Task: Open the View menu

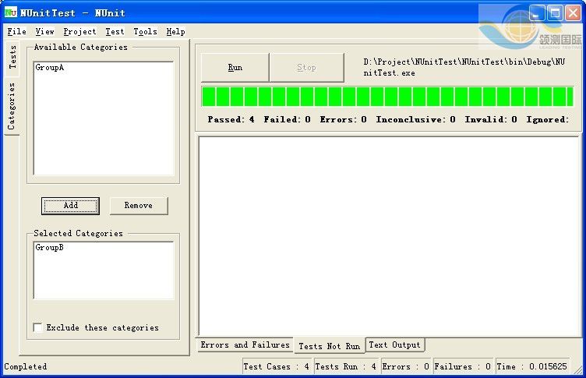Action: click(x=45, y=31)
